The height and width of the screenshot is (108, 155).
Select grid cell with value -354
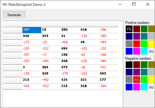[x=32, y=61]
